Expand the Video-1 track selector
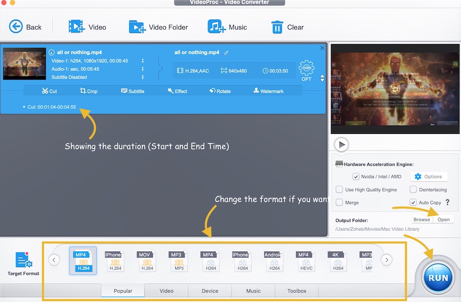461x302 pixels. (142, 61)
